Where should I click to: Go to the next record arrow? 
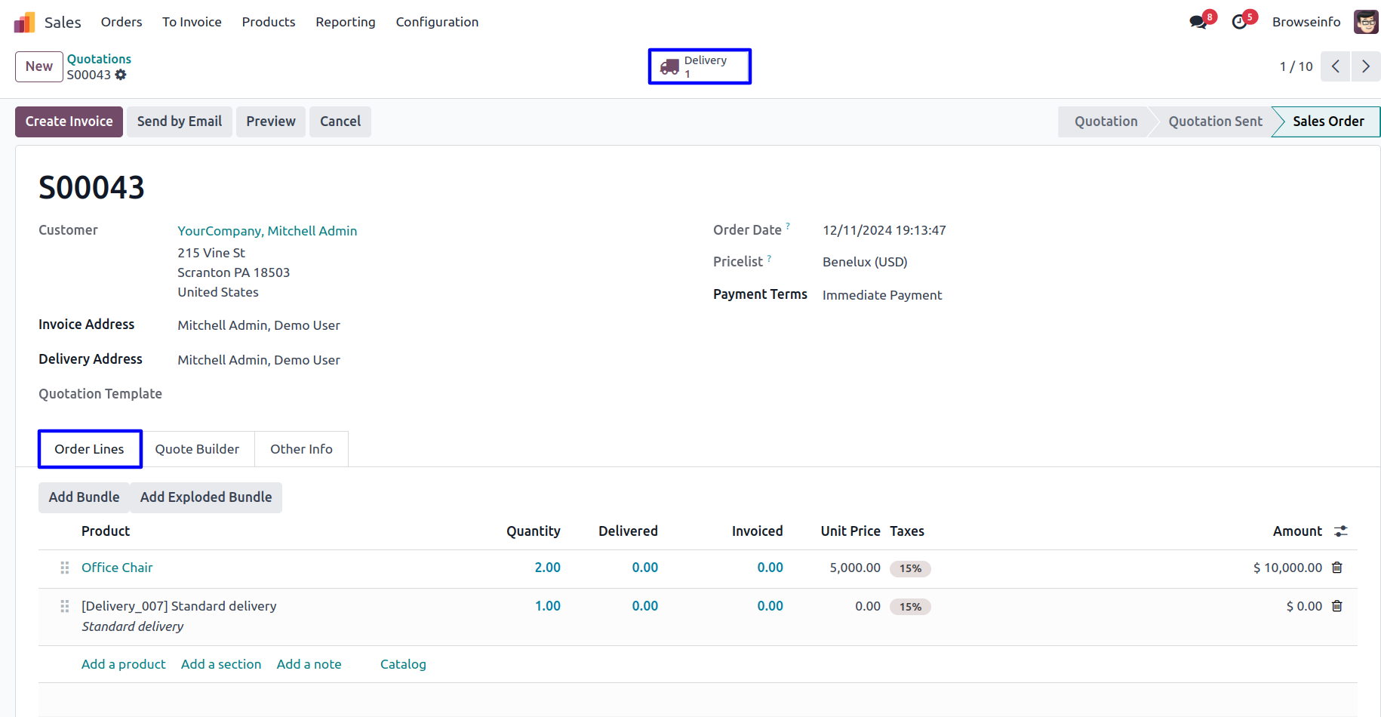[x=1365, y=66]
